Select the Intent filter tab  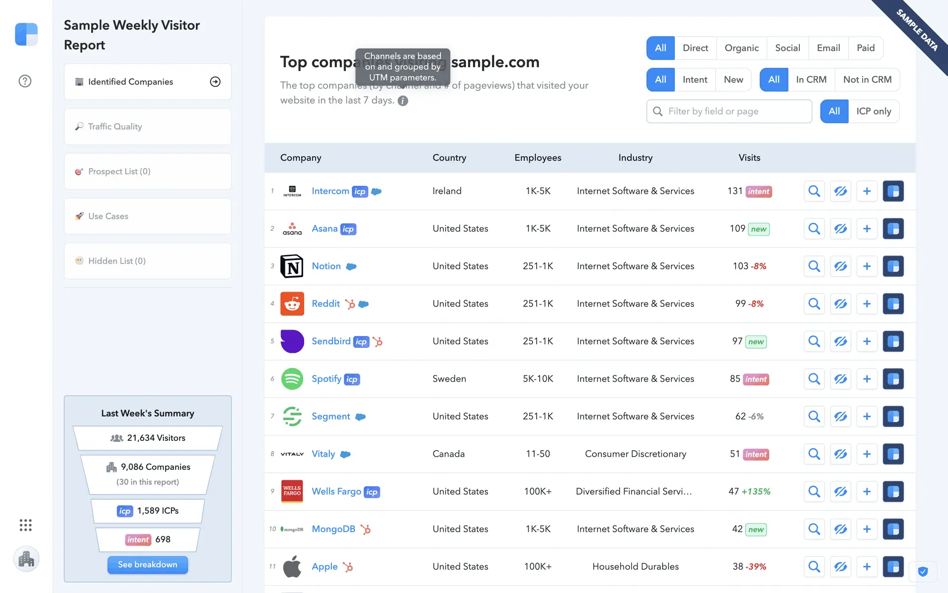tap(695, 80)
